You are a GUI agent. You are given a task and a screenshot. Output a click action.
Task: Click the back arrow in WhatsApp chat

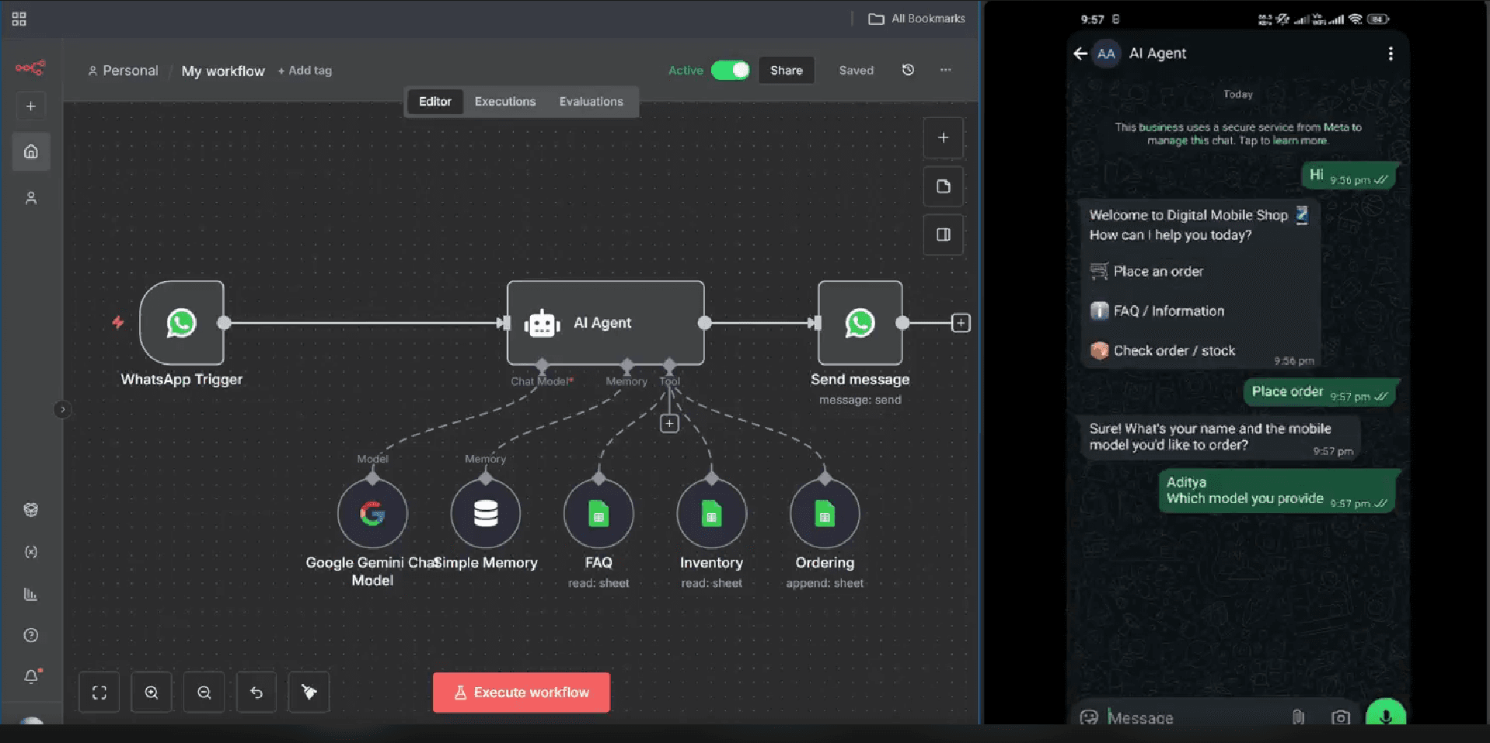click(x=1080, y=54)
